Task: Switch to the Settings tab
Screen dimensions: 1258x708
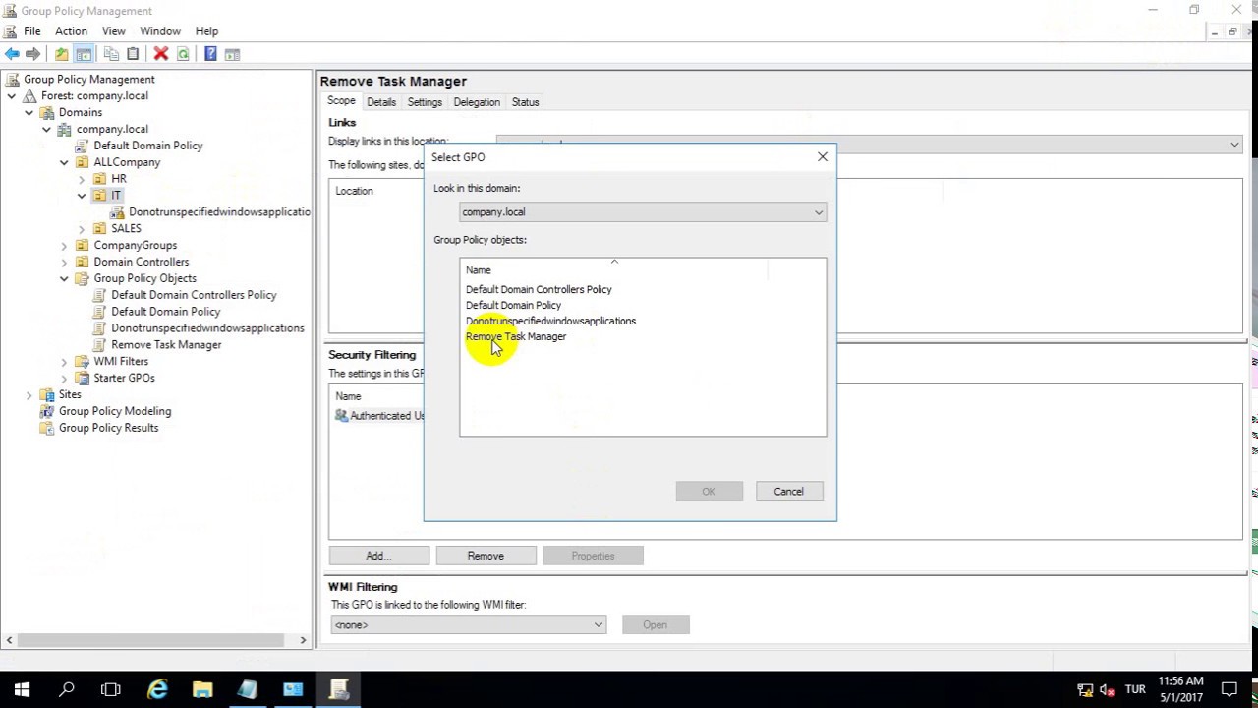Action: pos(425,102)
